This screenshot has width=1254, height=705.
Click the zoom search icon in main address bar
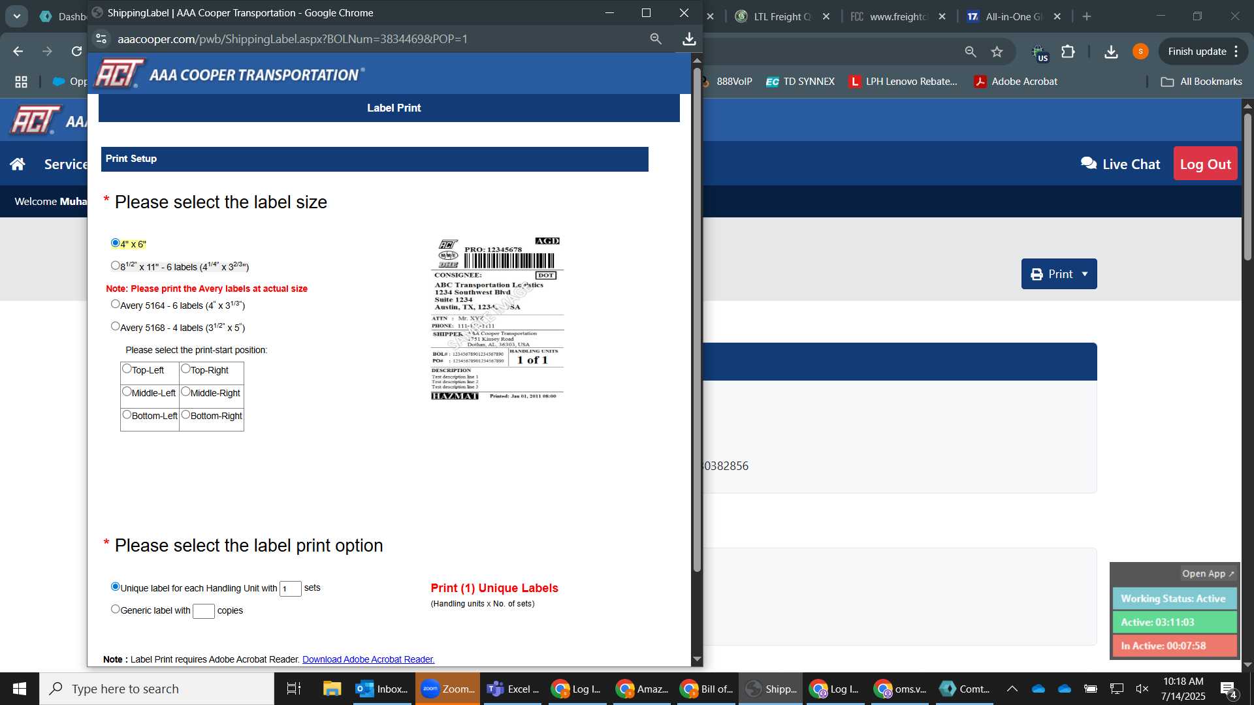pos(971,52)
